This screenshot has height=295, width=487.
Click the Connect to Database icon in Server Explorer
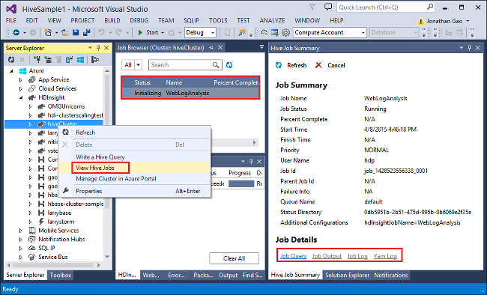(37, 59)
